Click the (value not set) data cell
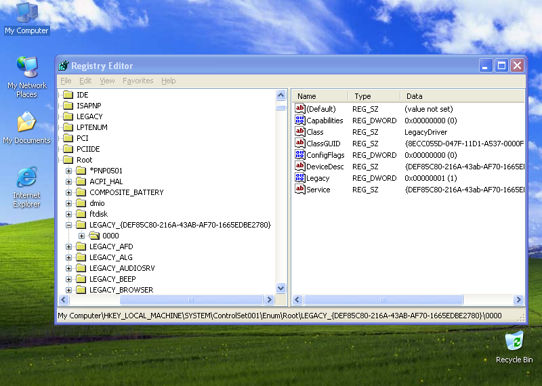The image size is (542, 386). tap(429, 109)
